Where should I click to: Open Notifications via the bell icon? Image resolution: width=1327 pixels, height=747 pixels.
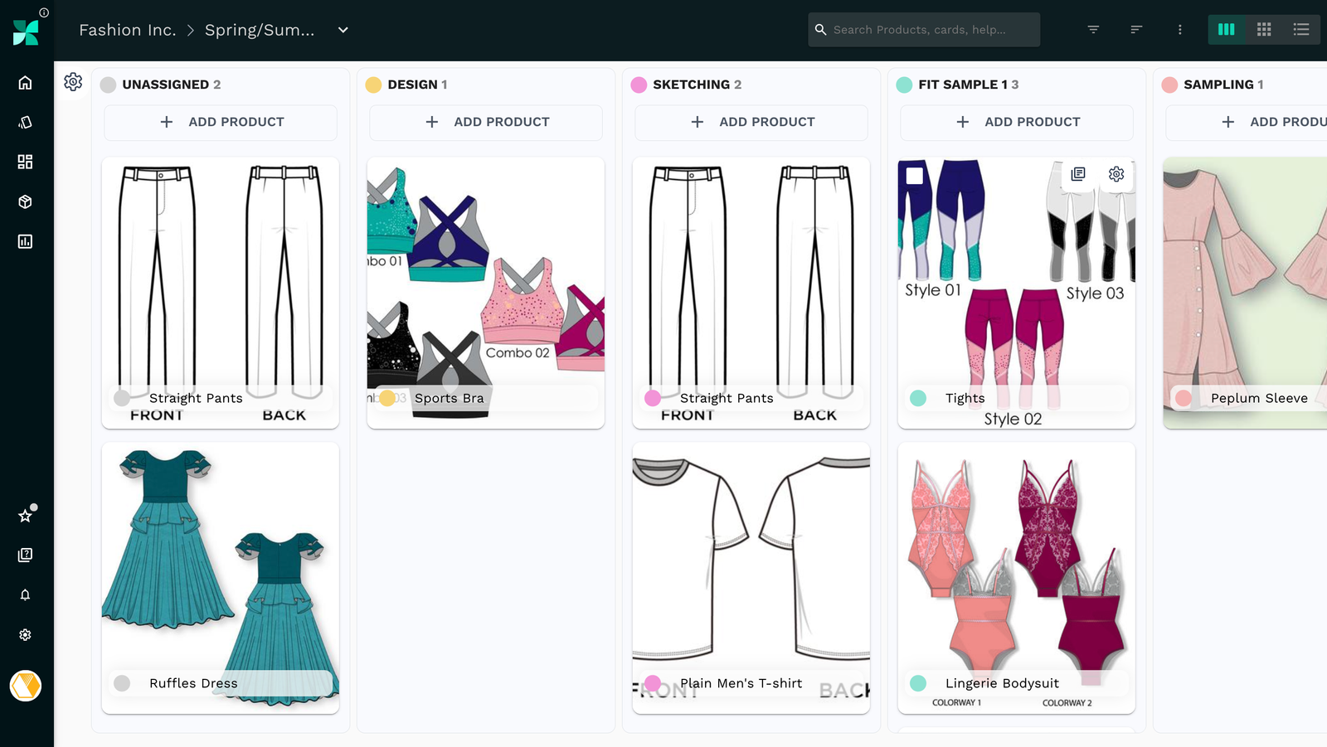click(25, 594)
